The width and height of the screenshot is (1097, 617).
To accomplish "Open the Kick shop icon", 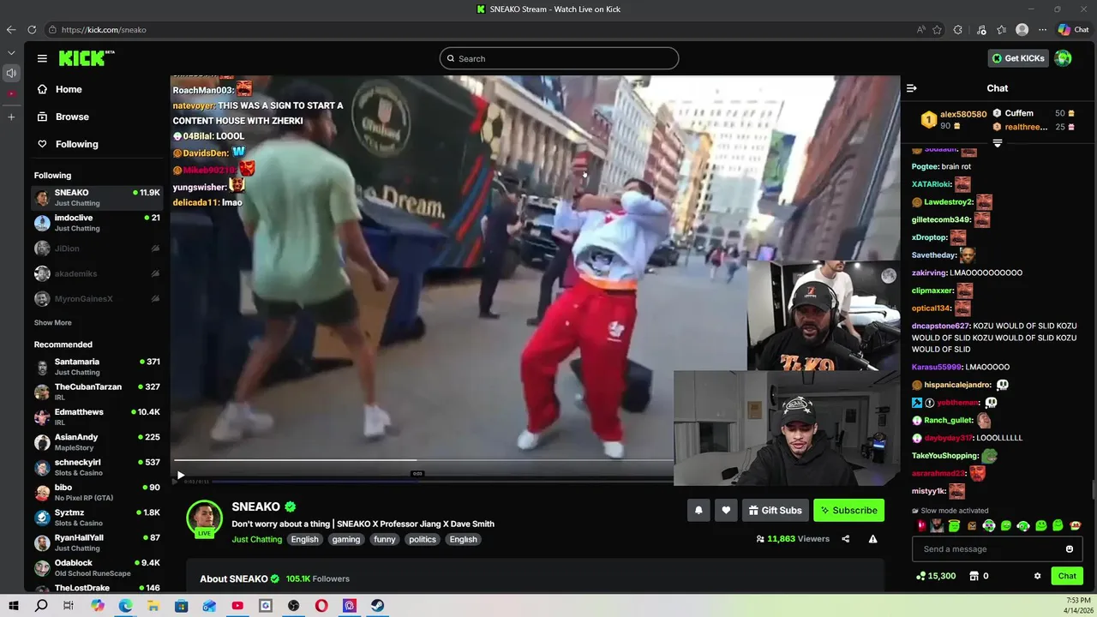I will coord(974,576).
